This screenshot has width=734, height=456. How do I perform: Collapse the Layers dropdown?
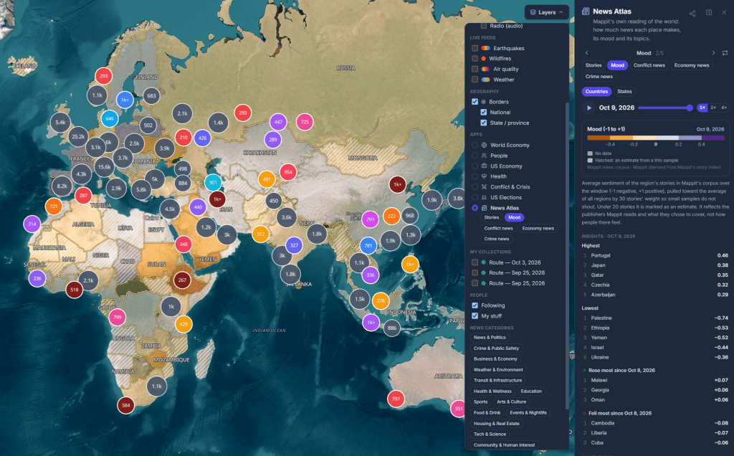(x=546, y=13)
